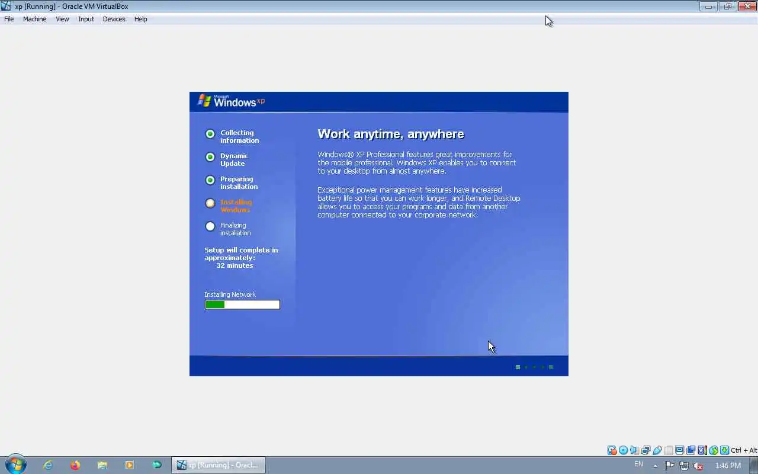Open the Action Center flag icon
758x474 pixels.
click(670, 466)
